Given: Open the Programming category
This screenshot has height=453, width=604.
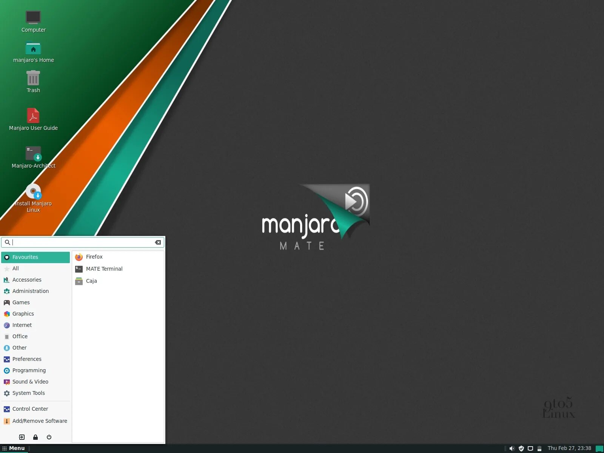Looking at the screenshot, I should click(x=35, y=370).
